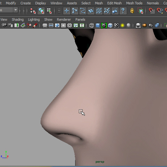Toggle the gate mask icon
Screen dimensions: 167x167
point(63,25)
